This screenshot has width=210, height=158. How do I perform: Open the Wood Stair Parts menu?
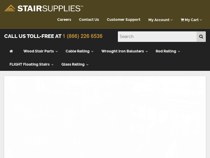(40, 51)
